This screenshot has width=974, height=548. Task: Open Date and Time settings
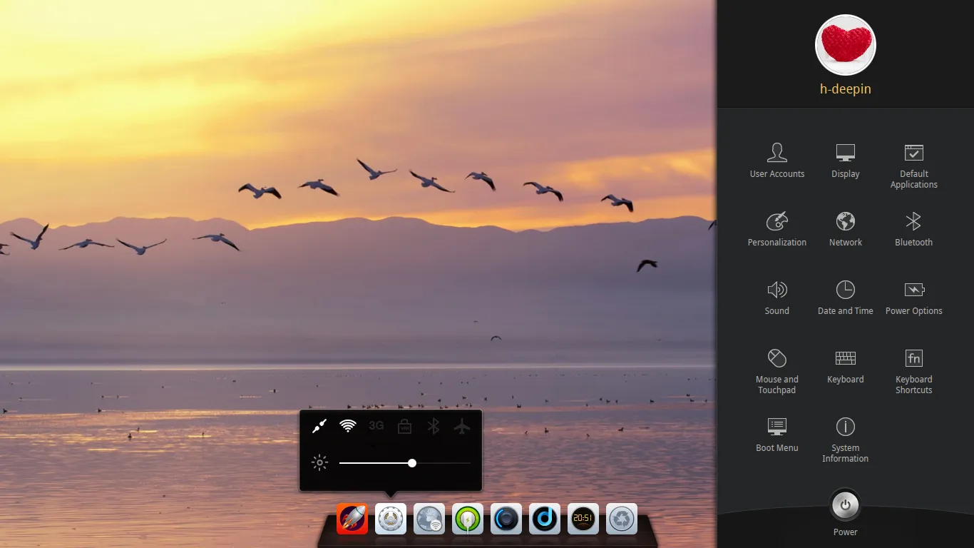point(846,298)
